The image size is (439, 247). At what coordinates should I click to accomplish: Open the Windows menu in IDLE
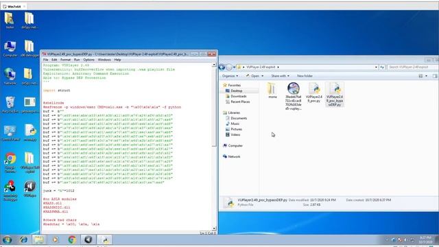click(x=104, y=60)
